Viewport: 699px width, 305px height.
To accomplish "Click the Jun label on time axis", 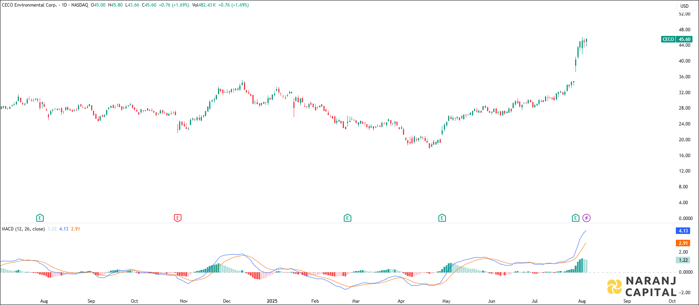I will pyautogui.click(x=491, y=301).
